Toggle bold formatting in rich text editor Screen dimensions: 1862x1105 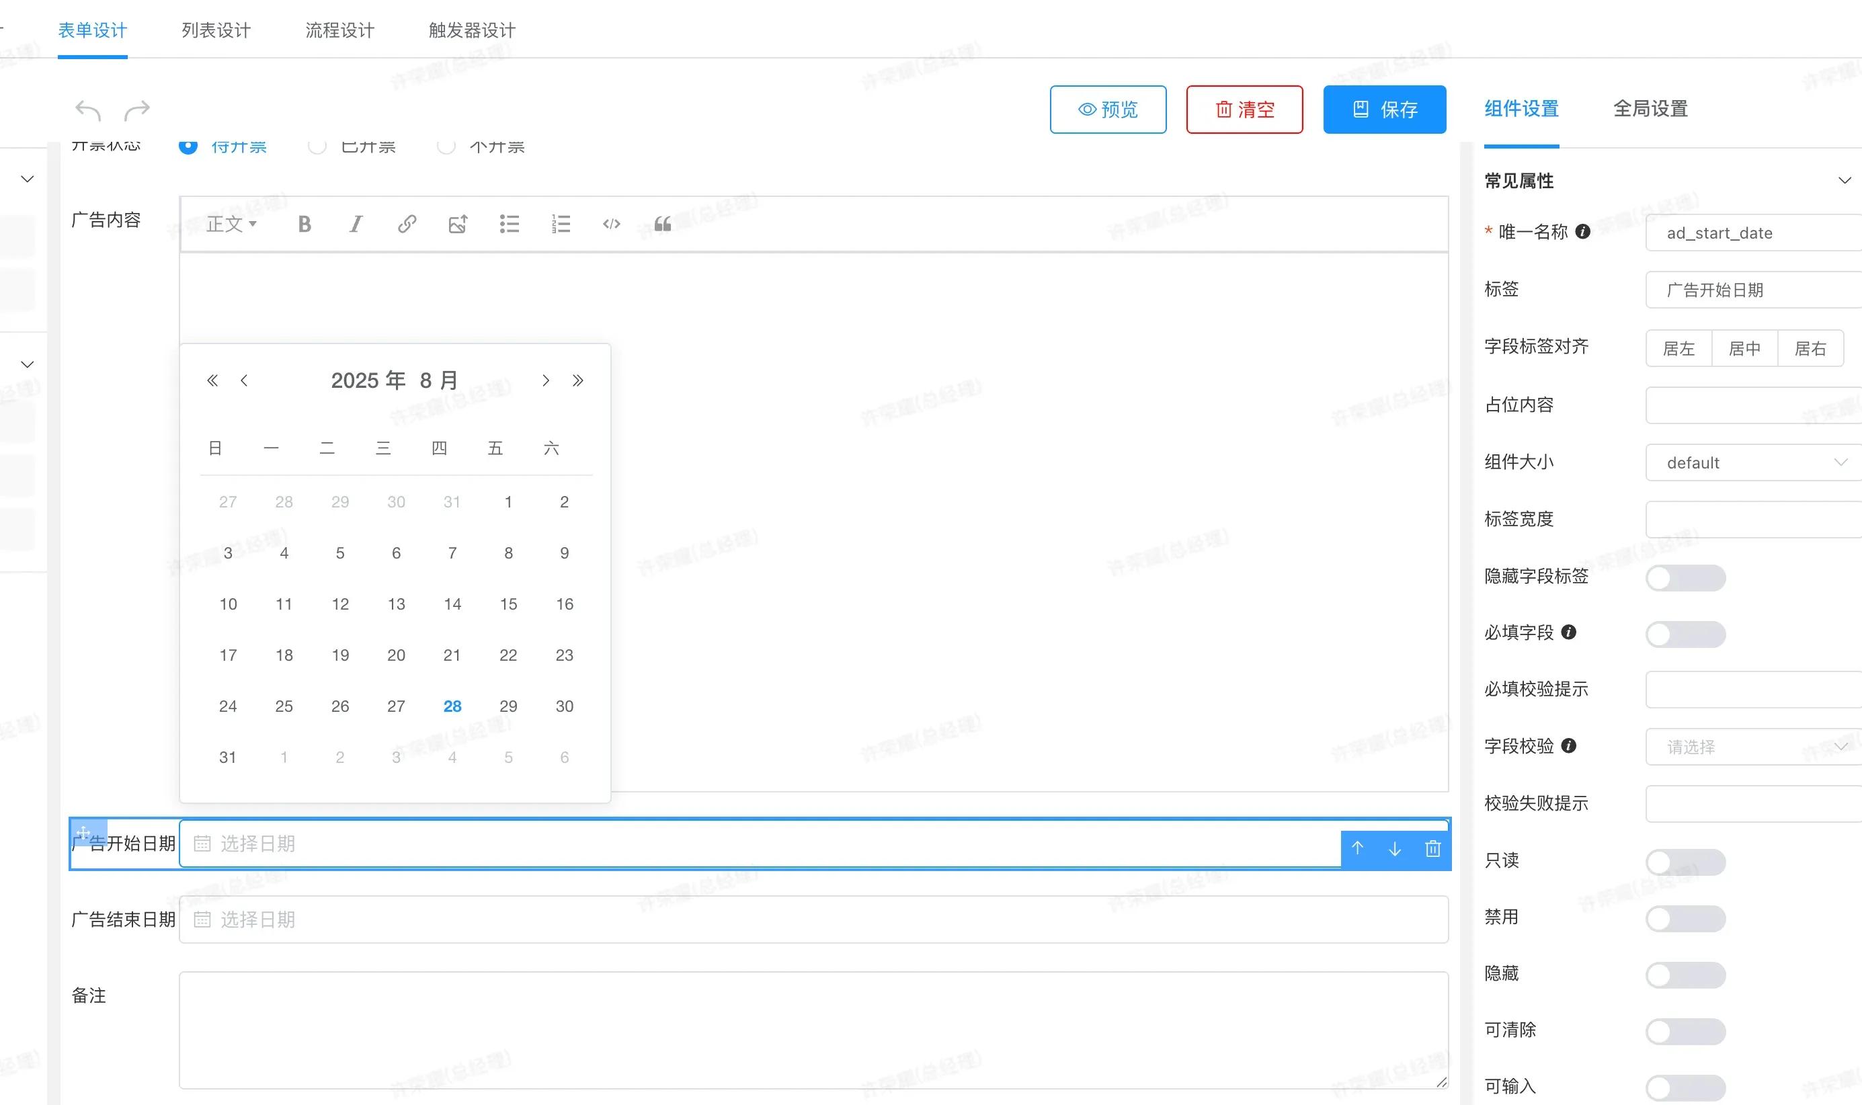coord(304,224)
